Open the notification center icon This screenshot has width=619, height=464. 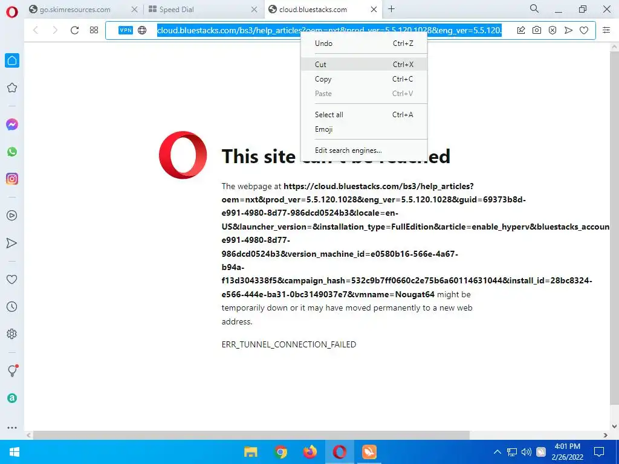coord(599,452)
